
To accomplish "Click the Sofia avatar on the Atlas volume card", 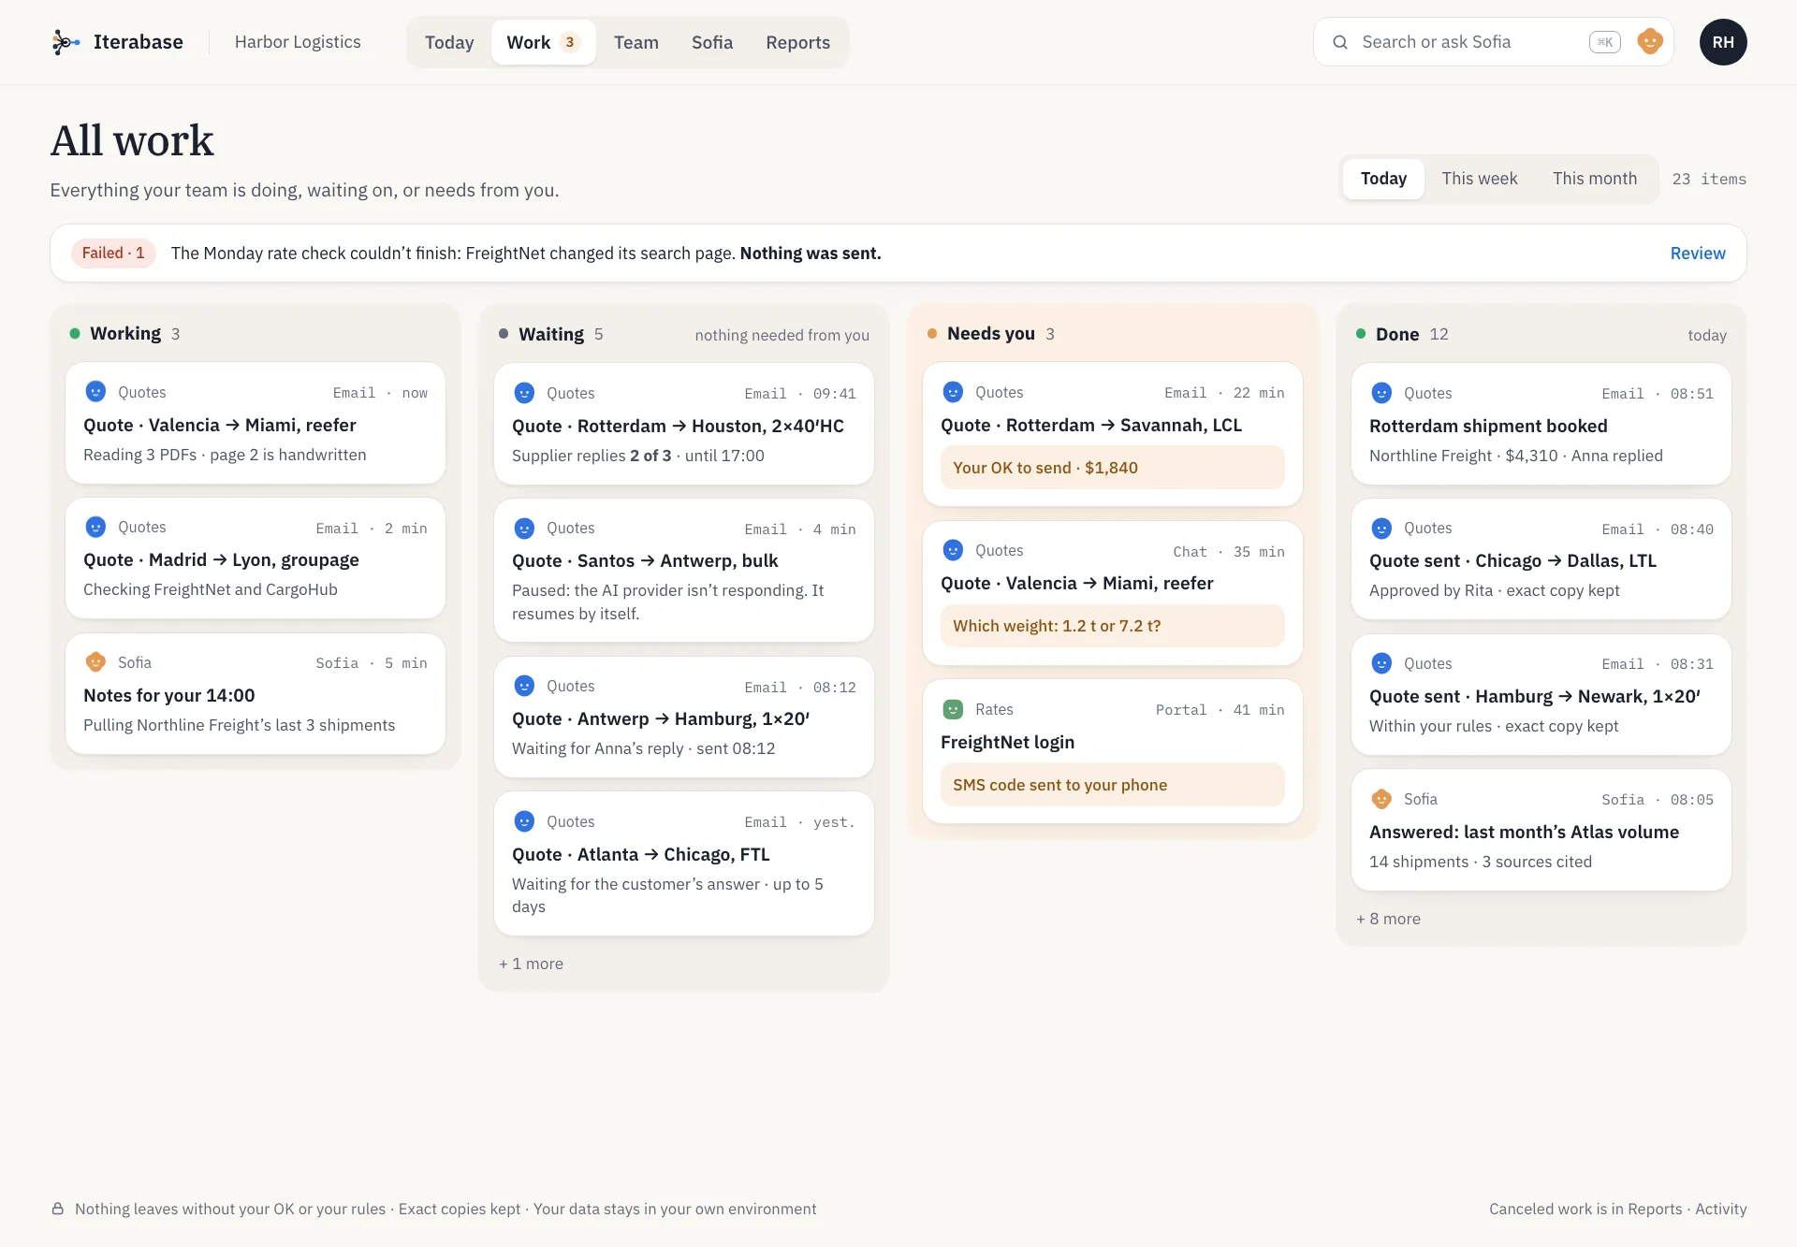I will click(1381, 799).
